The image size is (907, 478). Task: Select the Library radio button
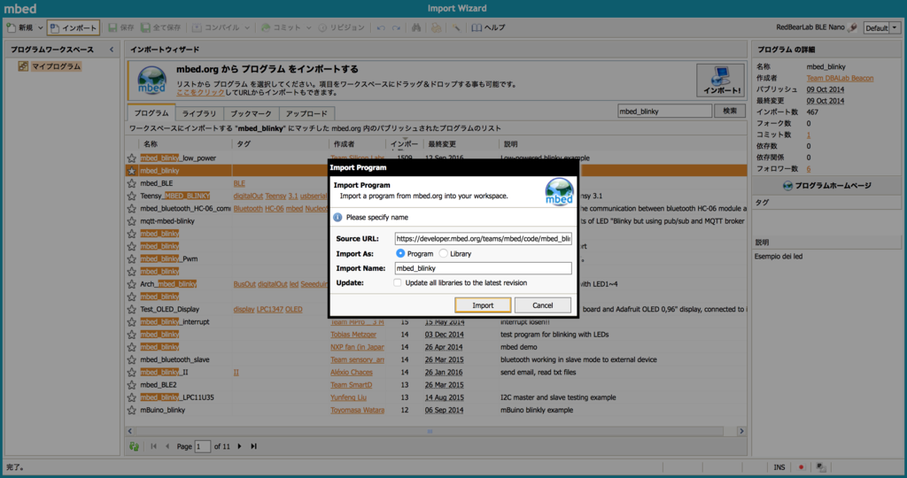click(x=443, y=253)
